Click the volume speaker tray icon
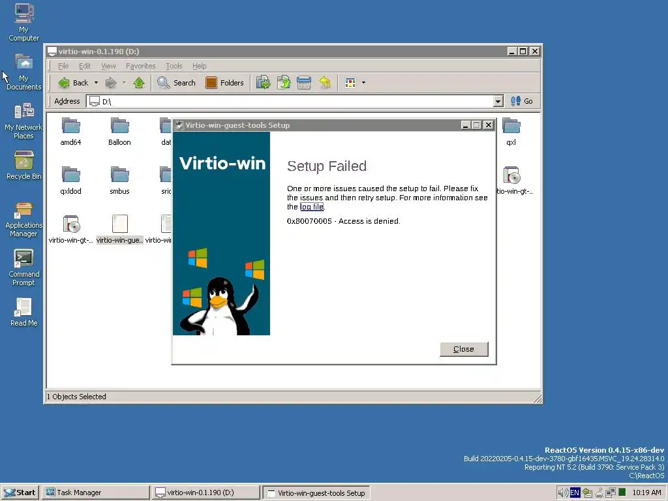The width and height of the screenshot is (668, 501). click(x=563, y=493)
